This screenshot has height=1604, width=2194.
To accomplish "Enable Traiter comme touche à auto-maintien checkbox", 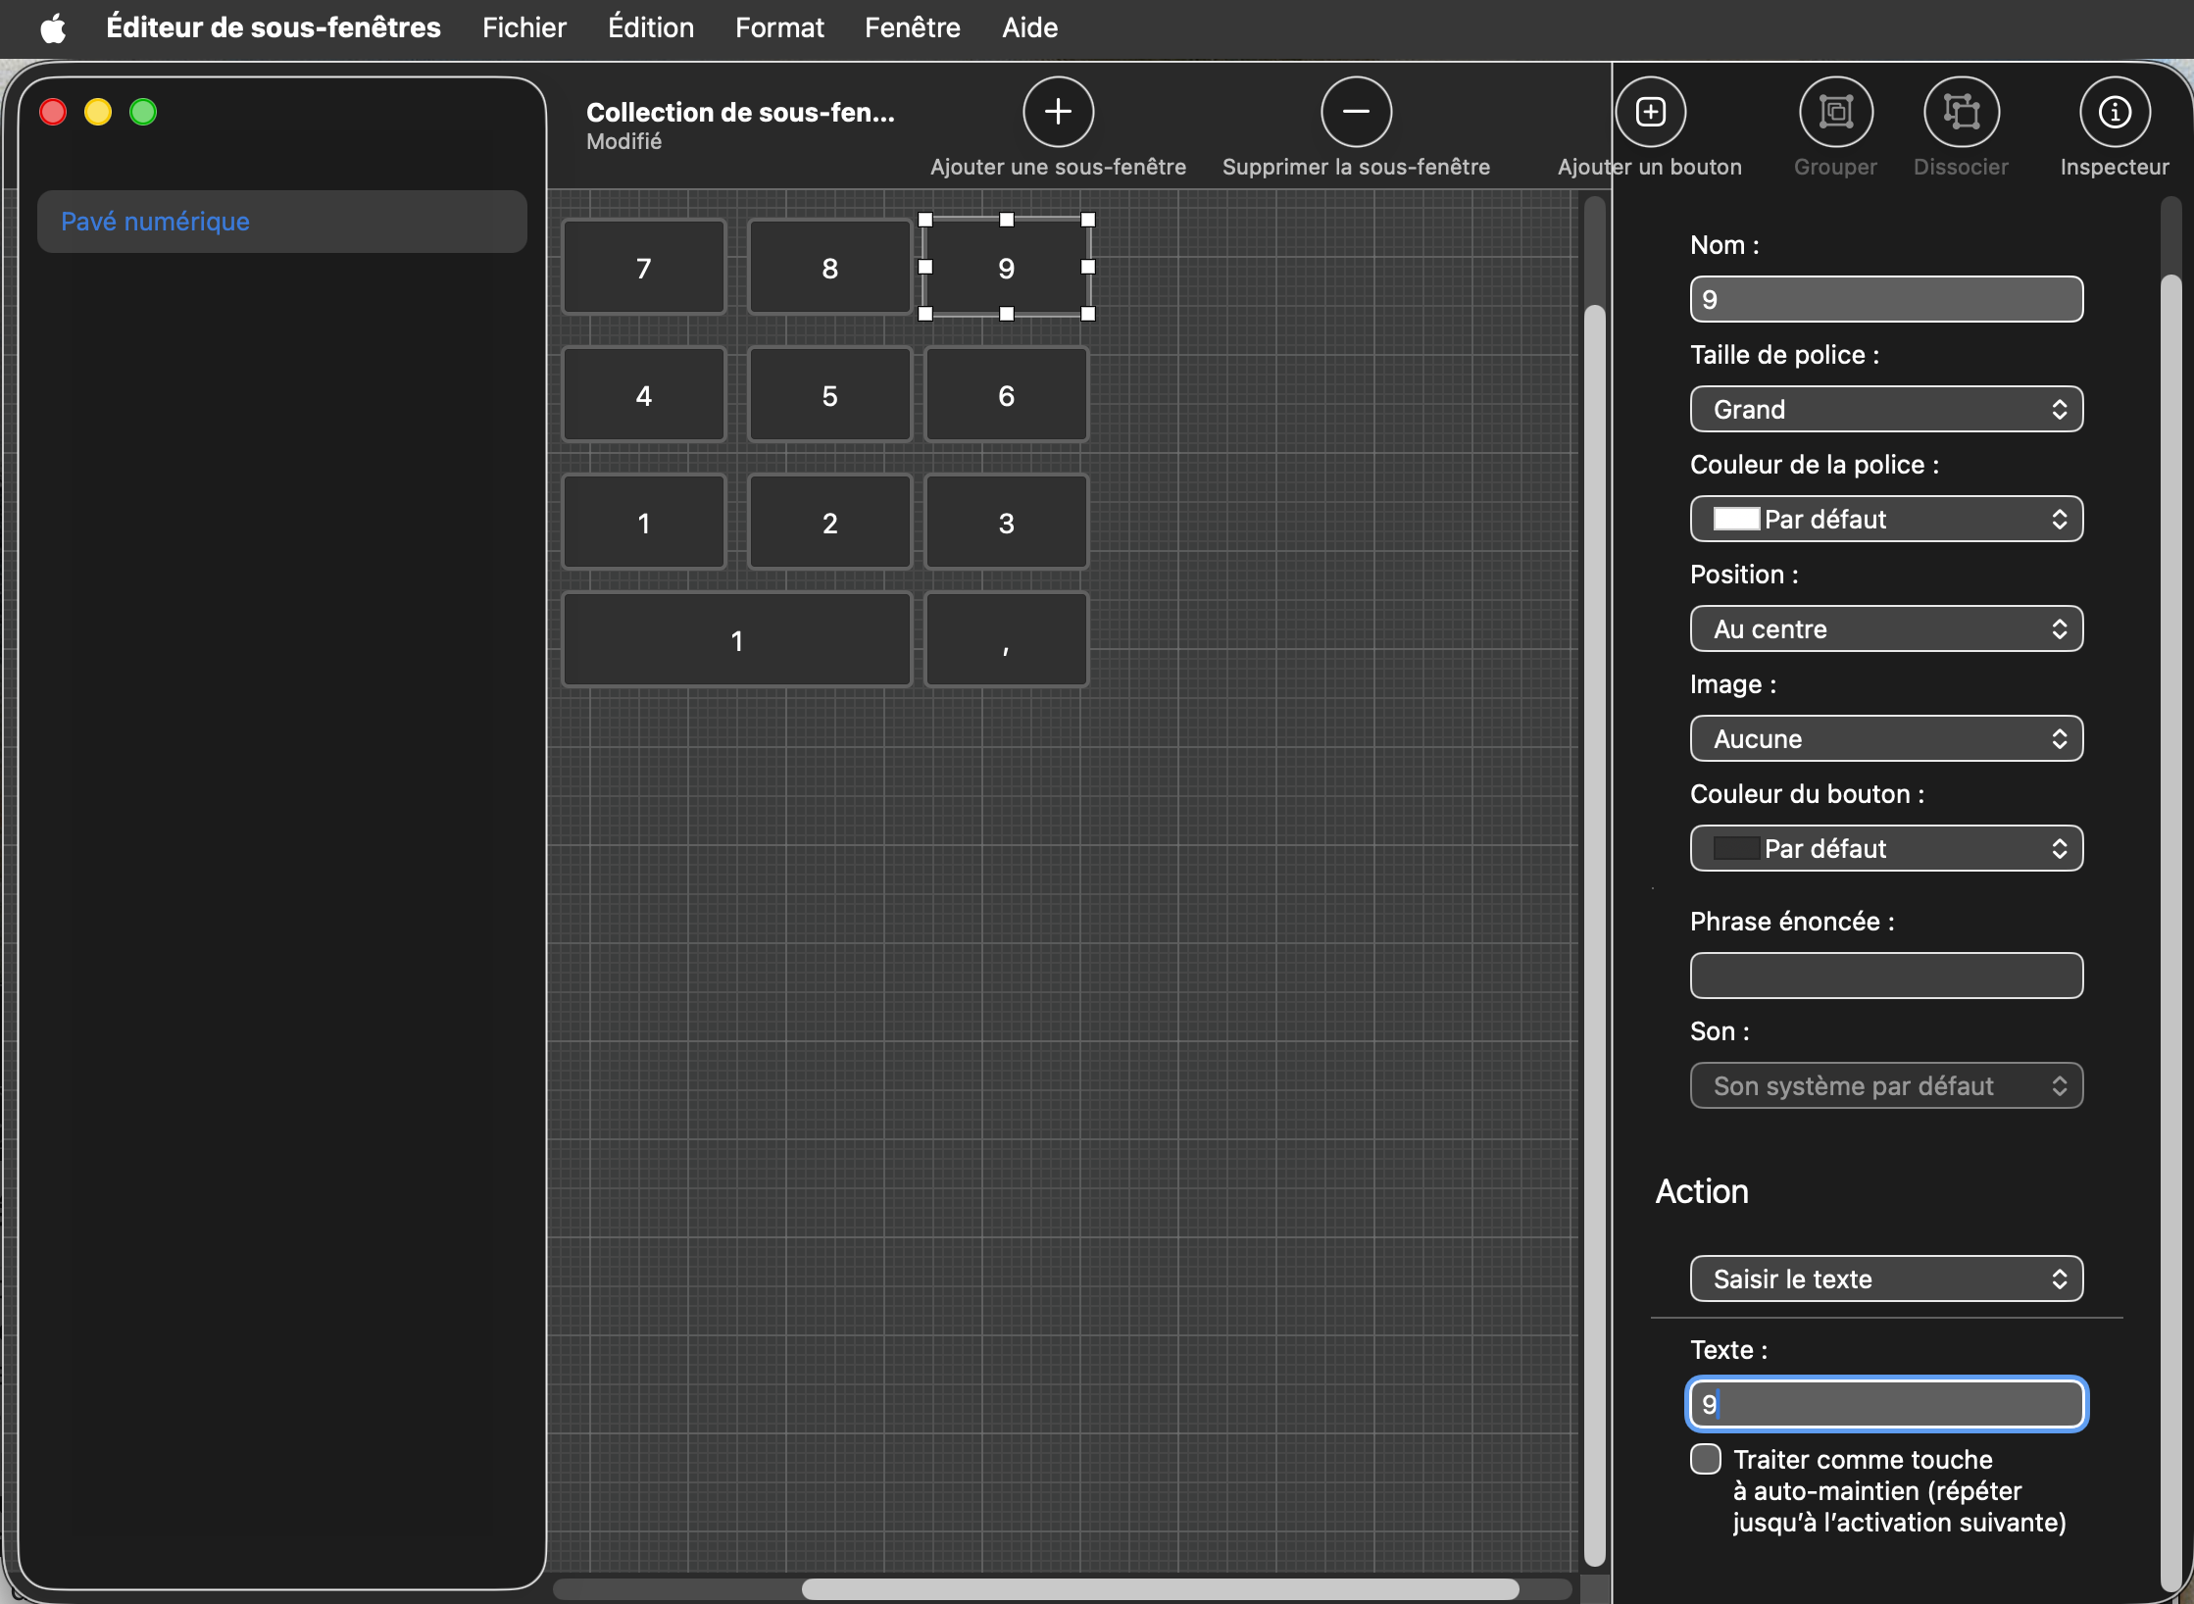I will tap(1706, 1459).
